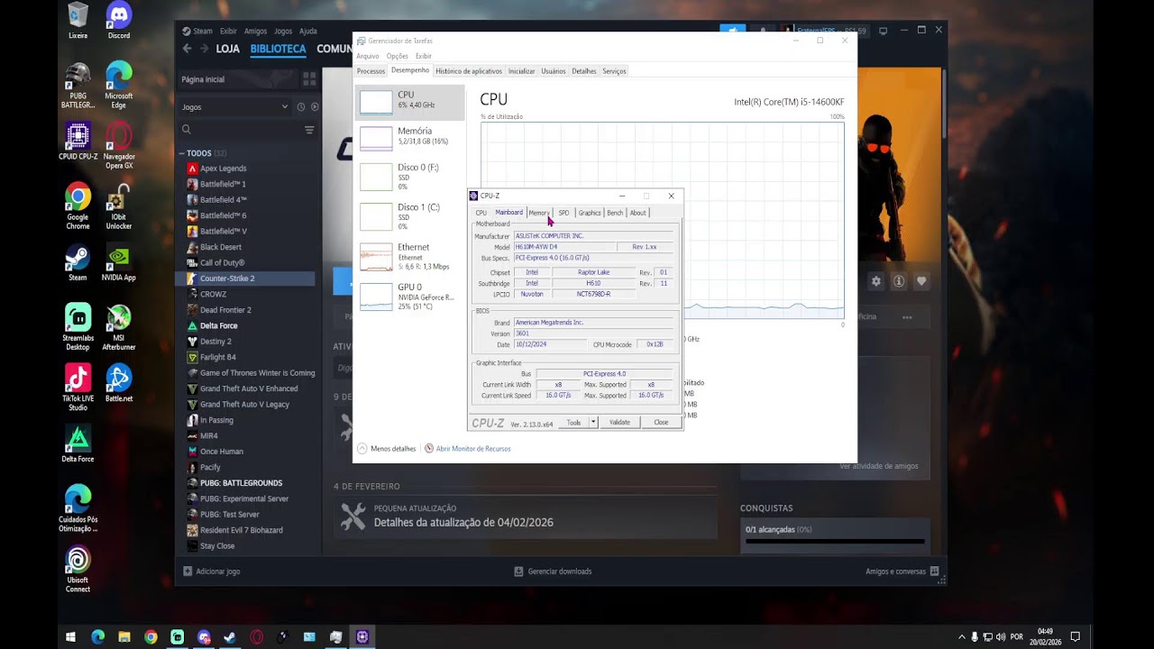Switch to Serviços tab in Task Manager
Image resolution: width=1154 pixels, height=649 pixels.
pos(614,70)
